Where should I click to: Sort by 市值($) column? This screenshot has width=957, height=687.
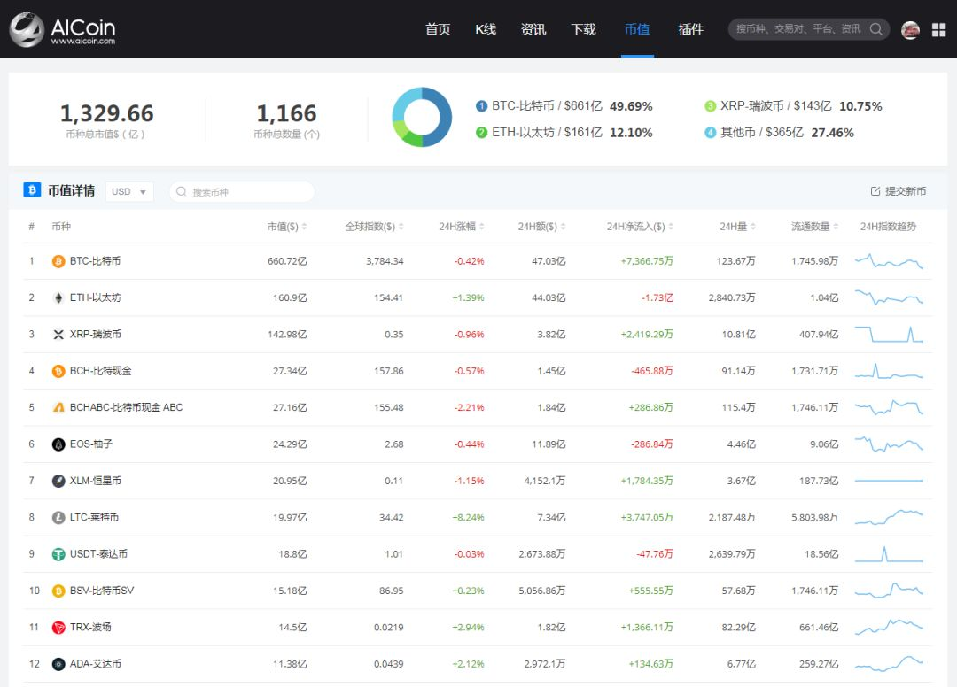287,227
